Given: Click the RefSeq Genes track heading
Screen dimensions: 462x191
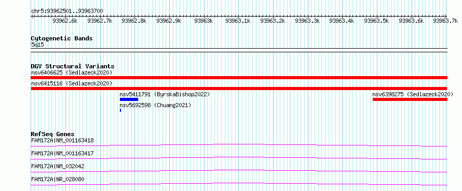Looking at the screenshot, I should coord(53,134).
